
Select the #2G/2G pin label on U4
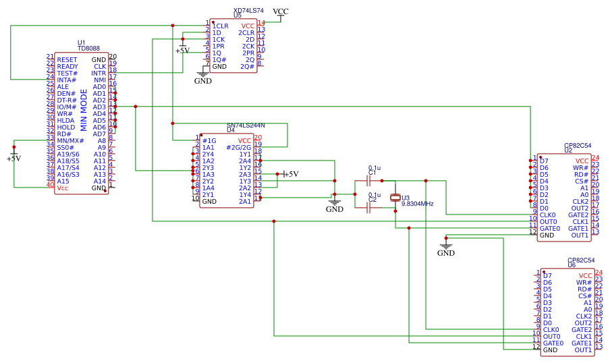click(x=238, y=148)
